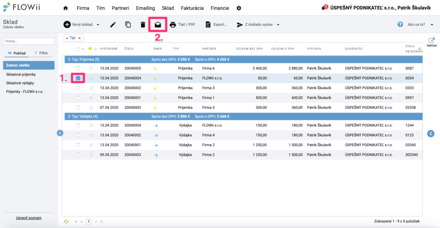Viewport: 440px width, 228px height.
Task: Refresh the list with the green icon
Action: click(66, 222)
